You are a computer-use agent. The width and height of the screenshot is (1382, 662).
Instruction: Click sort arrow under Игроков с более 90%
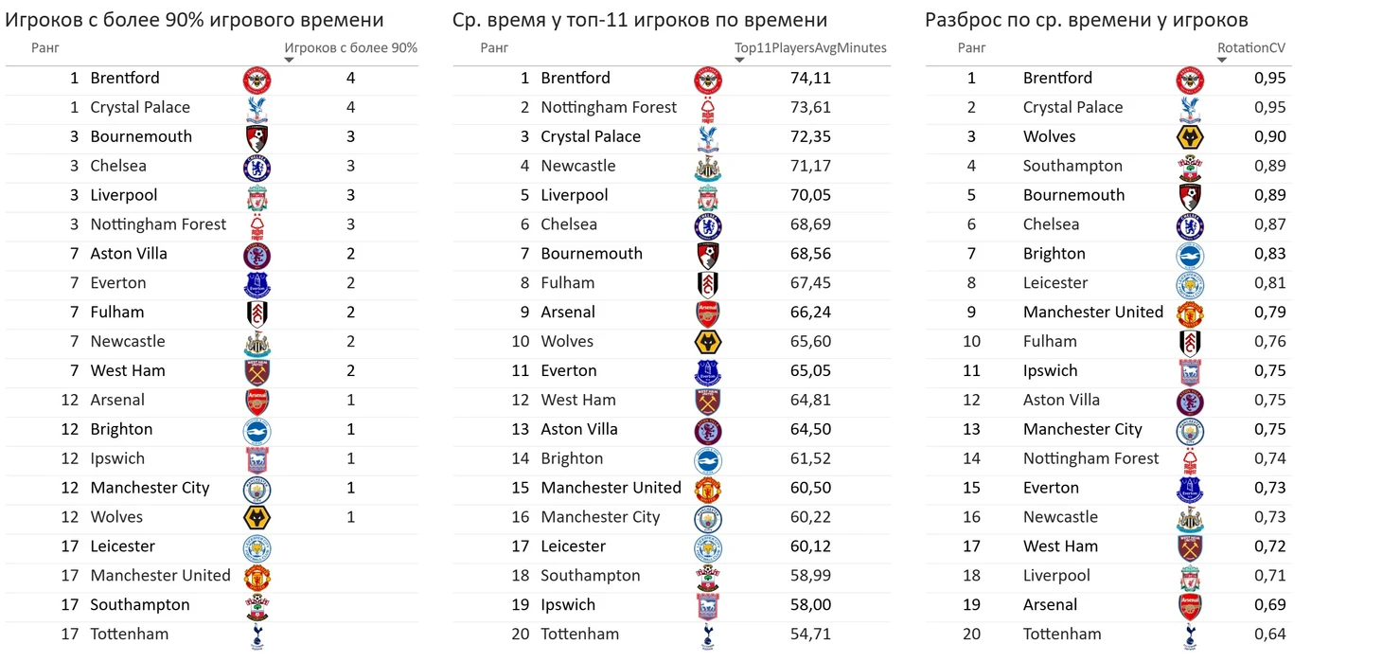tap(290, 60)
